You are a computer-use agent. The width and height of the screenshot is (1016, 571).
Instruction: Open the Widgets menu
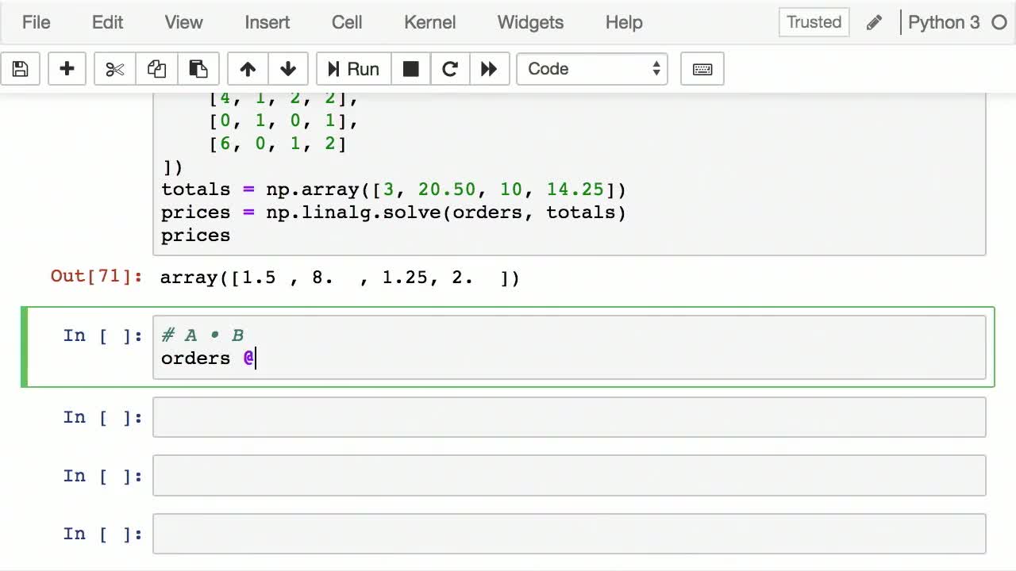tap(530, 22)
